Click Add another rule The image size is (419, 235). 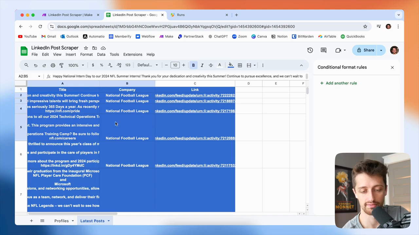338,83
